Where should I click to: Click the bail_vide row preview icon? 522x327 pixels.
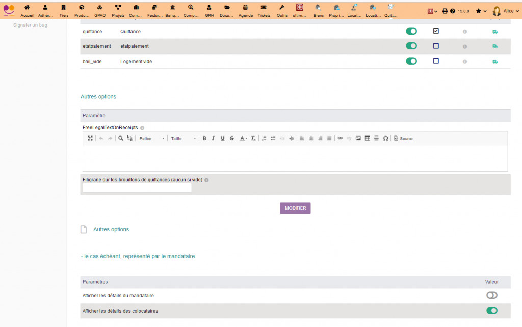(495, 62)
